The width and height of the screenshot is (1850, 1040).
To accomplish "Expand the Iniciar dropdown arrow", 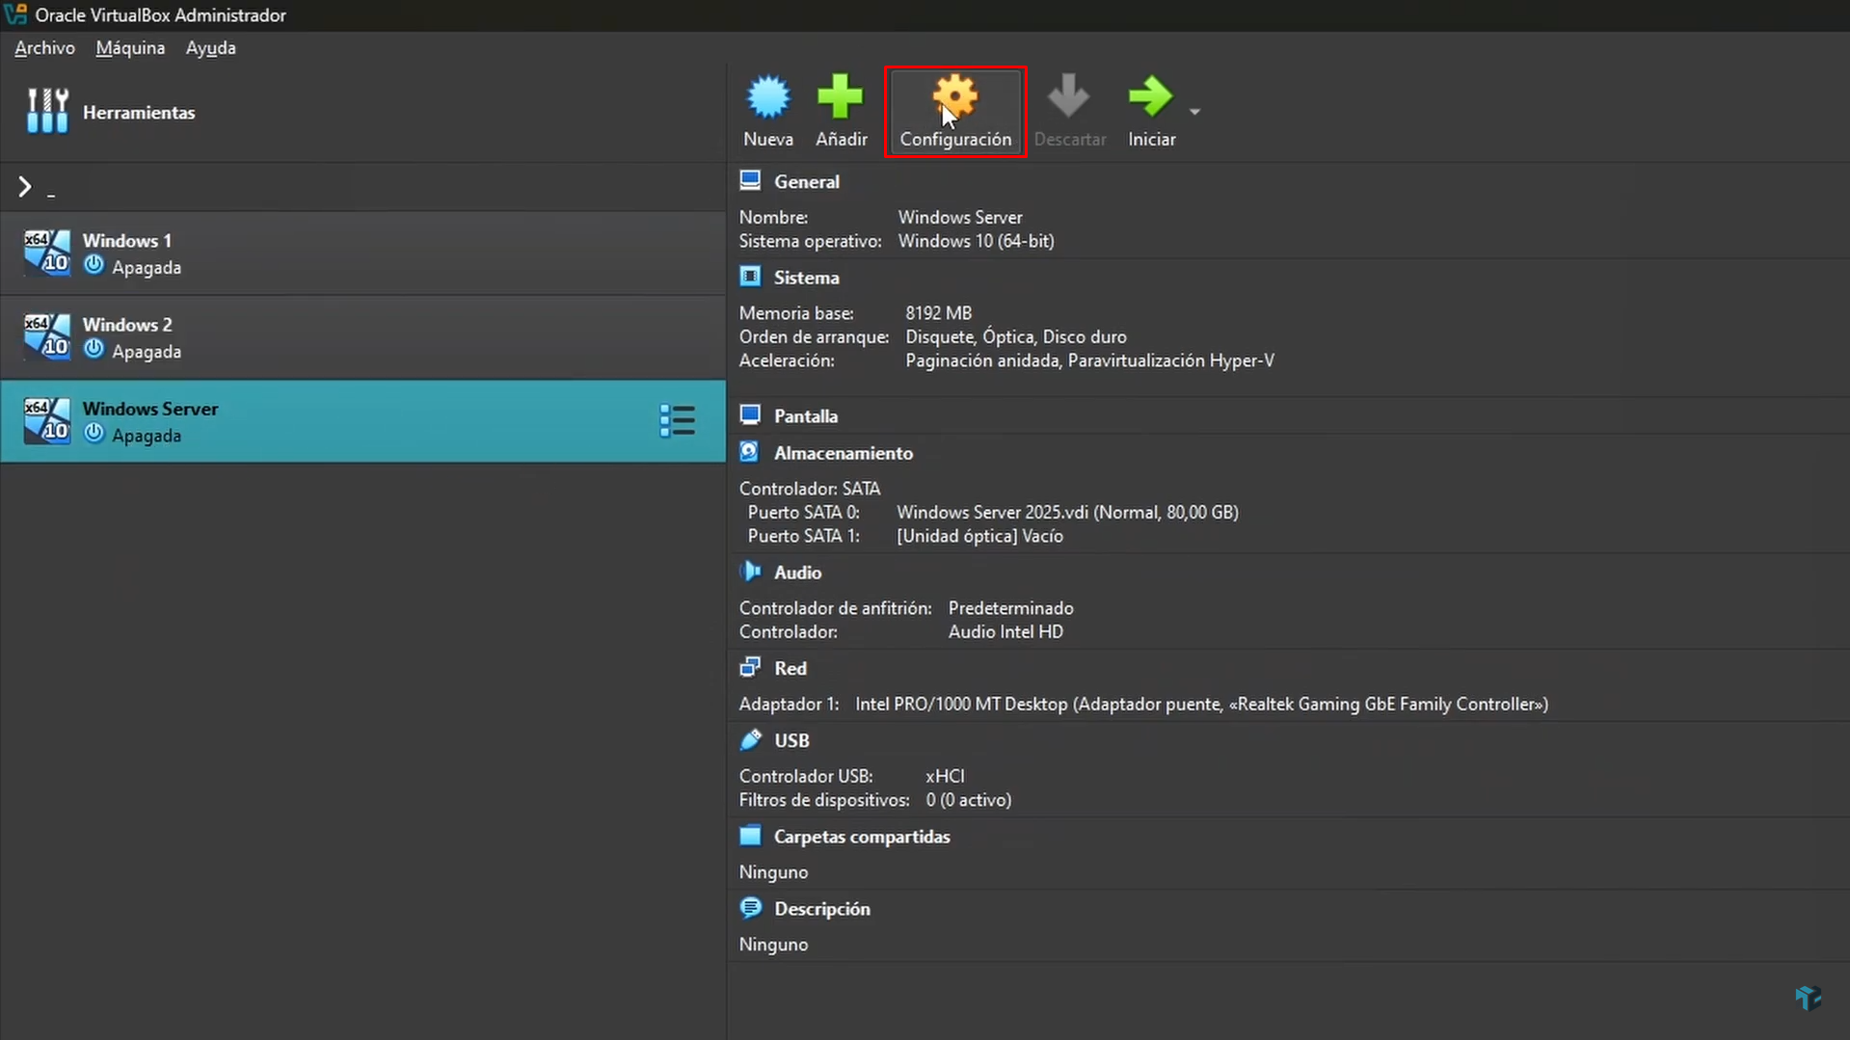I will point(1195,111).
